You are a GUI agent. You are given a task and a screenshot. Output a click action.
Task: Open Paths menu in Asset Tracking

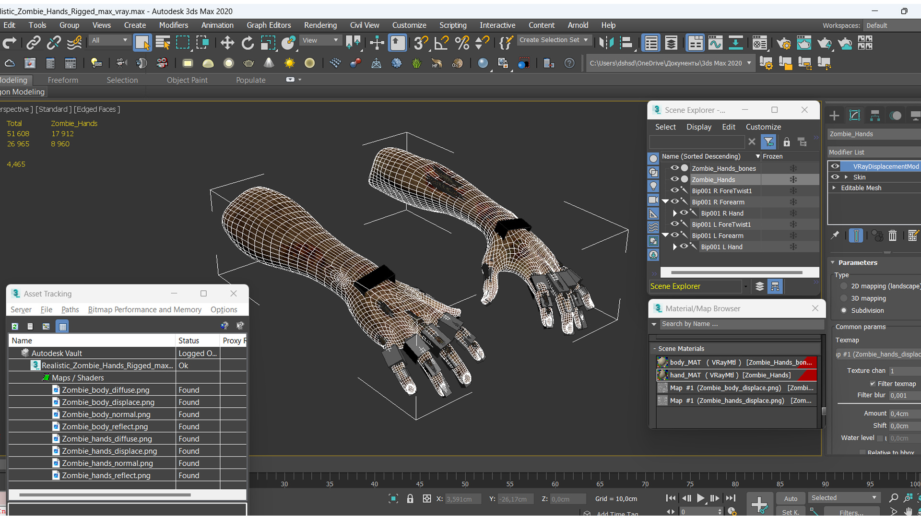[x=70, y=309]
